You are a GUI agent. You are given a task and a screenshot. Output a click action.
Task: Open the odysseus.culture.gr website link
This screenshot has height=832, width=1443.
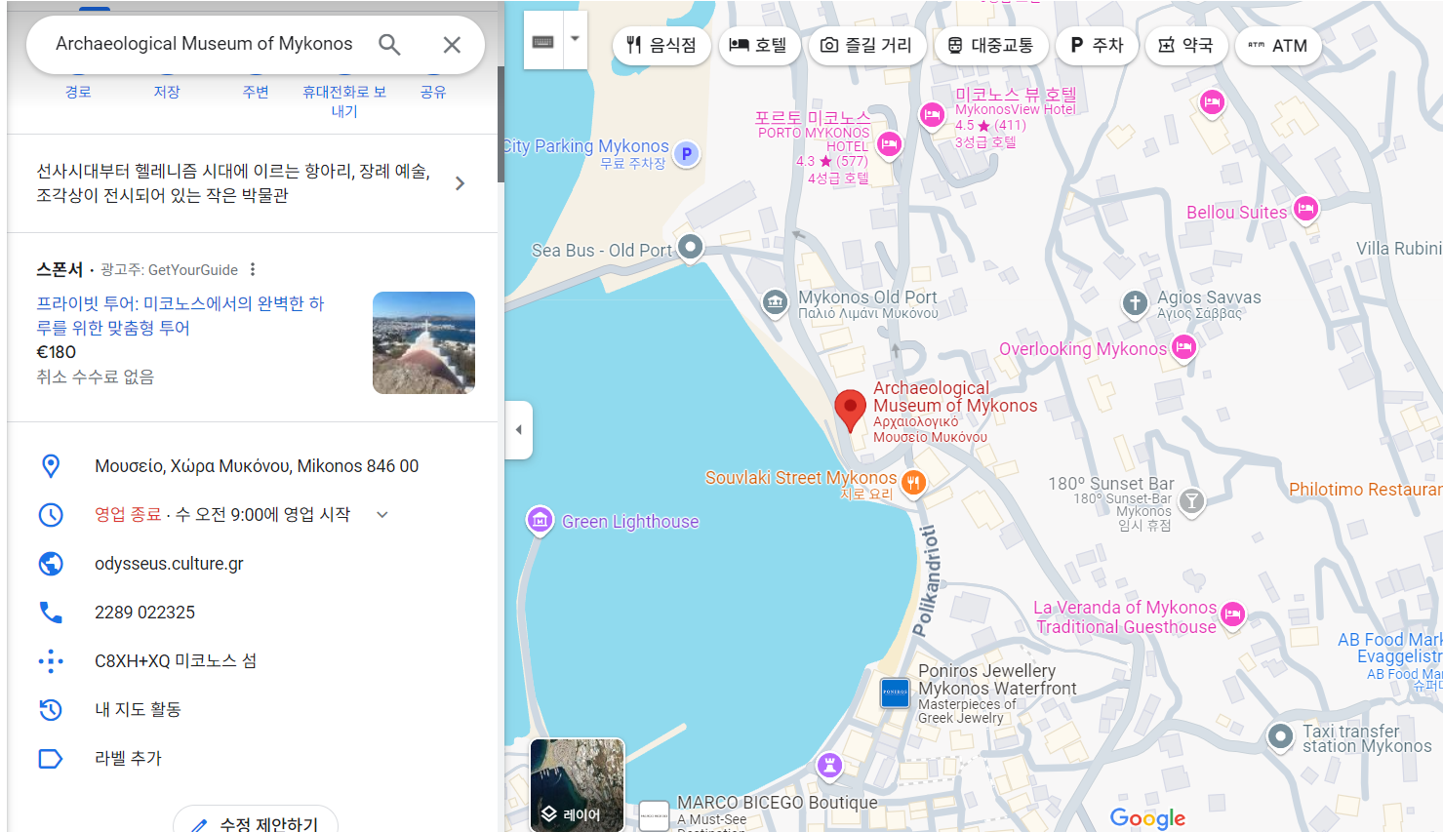(x=169, y=564)
